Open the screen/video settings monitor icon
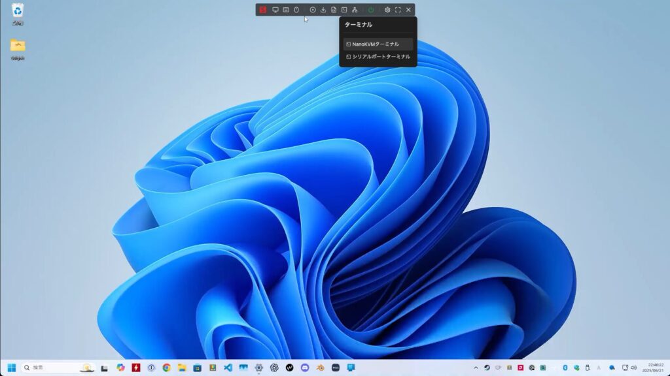 pos(275,10)
